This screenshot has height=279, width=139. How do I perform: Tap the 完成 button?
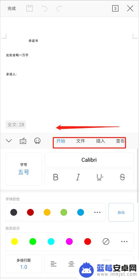pyautogui.click(x=12, y=8)
